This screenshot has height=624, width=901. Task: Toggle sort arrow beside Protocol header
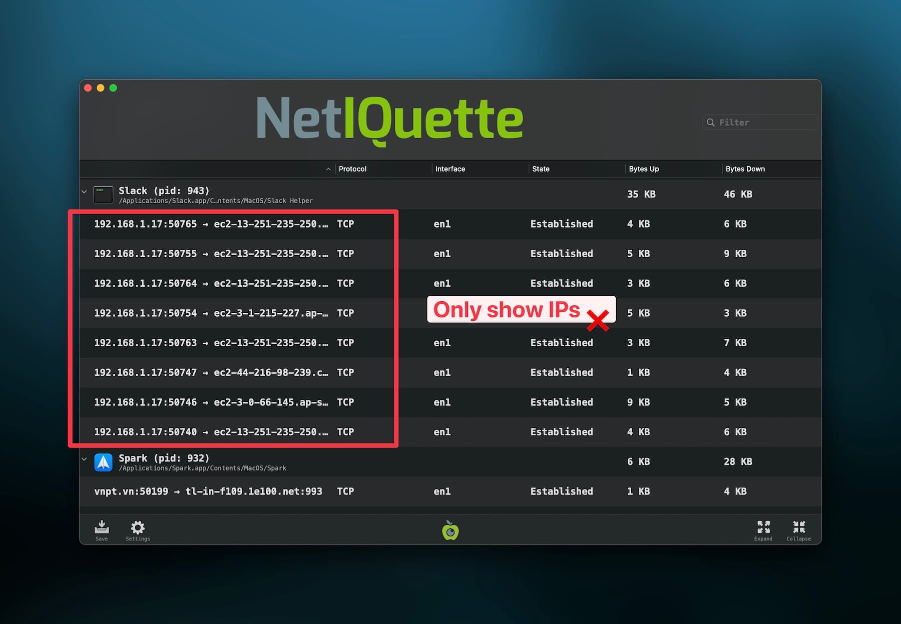point(328,169)
